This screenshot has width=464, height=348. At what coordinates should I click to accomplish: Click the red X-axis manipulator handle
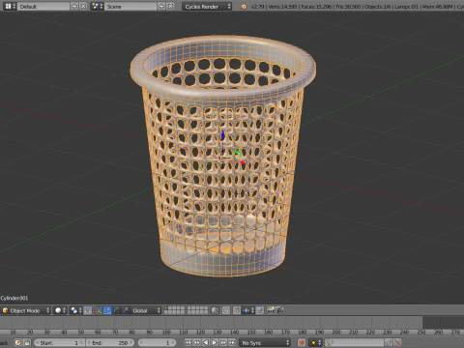pyautogui.click(x=244, y=163)
